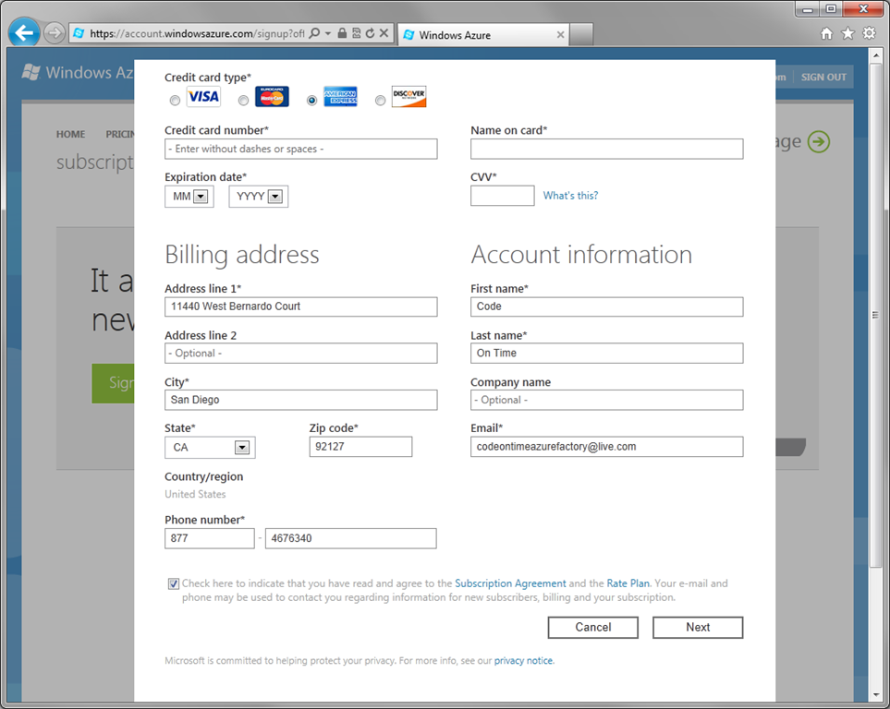Click the browser back arrow button
Viewport: 890px width, 709px height.
(24, 33)
